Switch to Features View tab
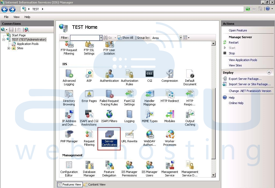Viewport: 275px width, 188px height. [x=70, y=185]
